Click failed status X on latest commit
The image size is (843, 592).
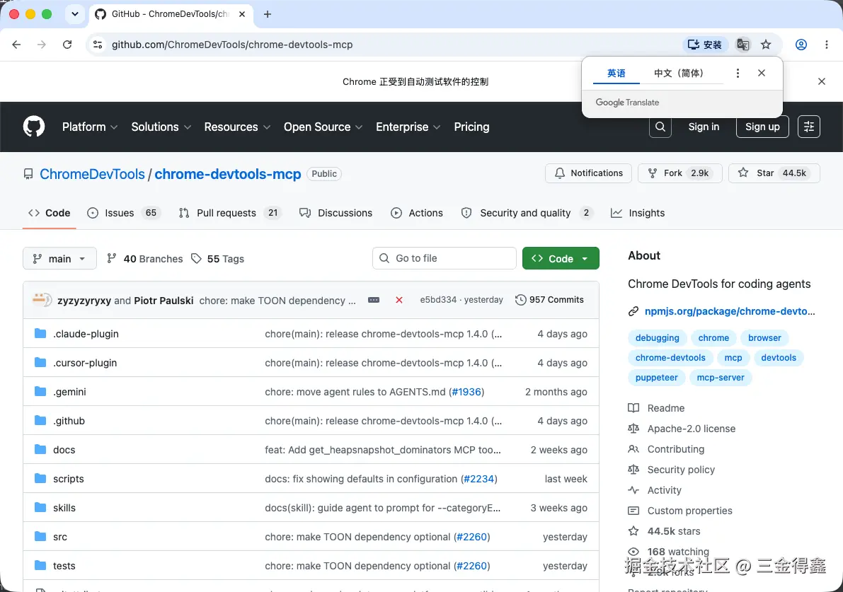pyautogui.click(x=399, y=300)
